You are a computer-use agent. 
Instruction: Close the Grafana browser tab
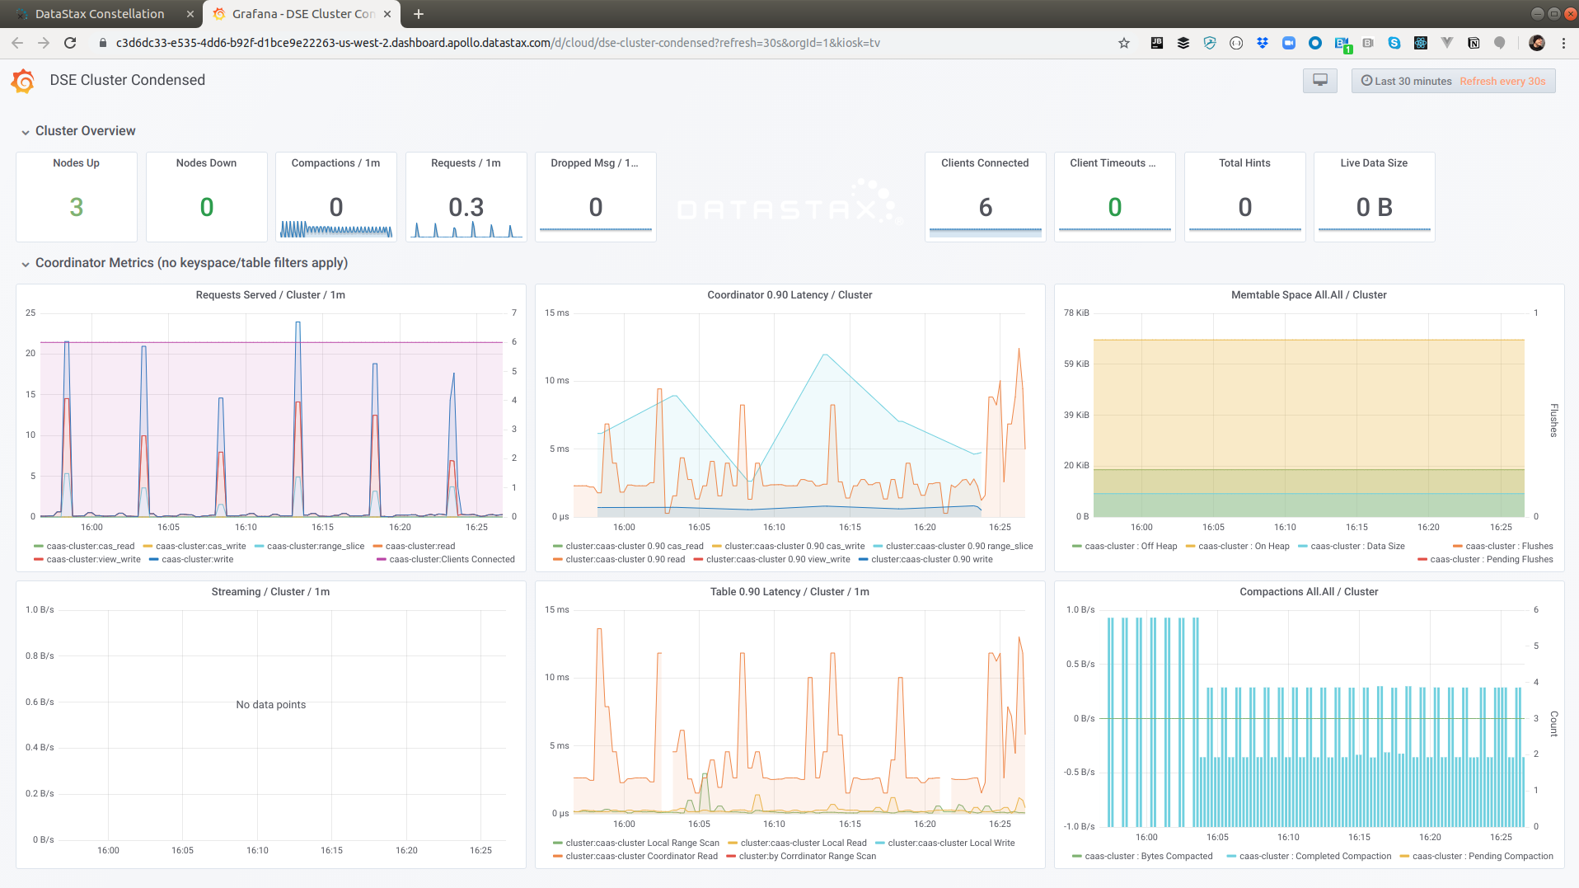[387, 14]
